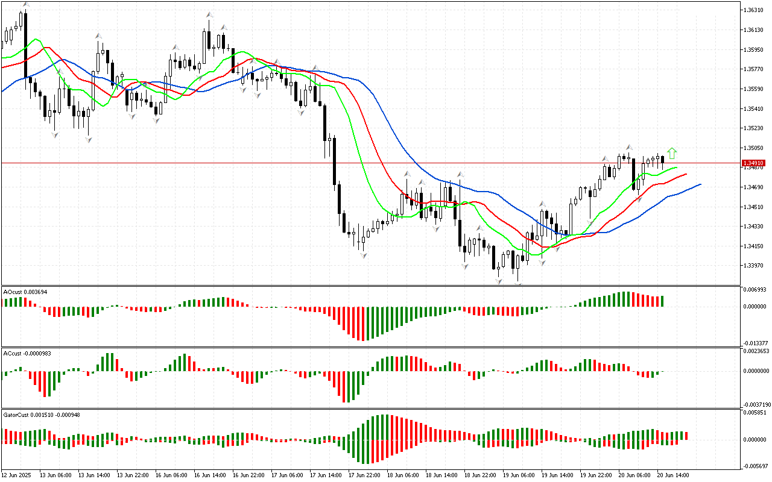Select the red Alligator teeth line at its right end

pyautogui.click(x=686, y=174)
